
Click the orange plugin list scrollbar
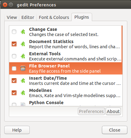(x=122, y=44)
